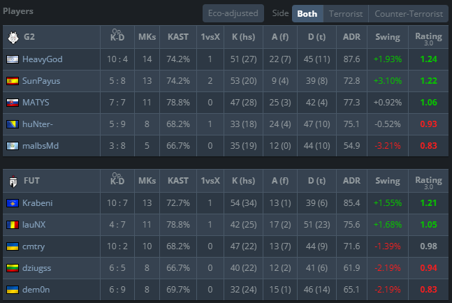
Task: Open dem0n's player profile
Action: [x=37, y=290]
